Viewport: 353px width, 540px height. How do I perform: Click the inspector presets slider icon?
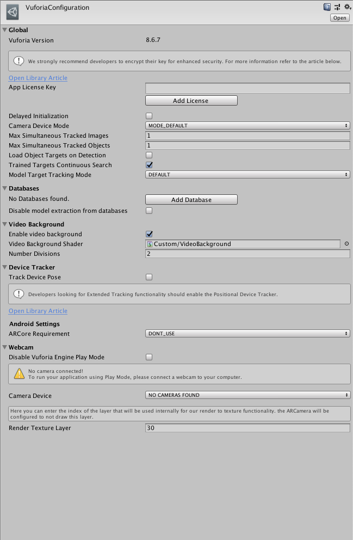coord(337,7)
